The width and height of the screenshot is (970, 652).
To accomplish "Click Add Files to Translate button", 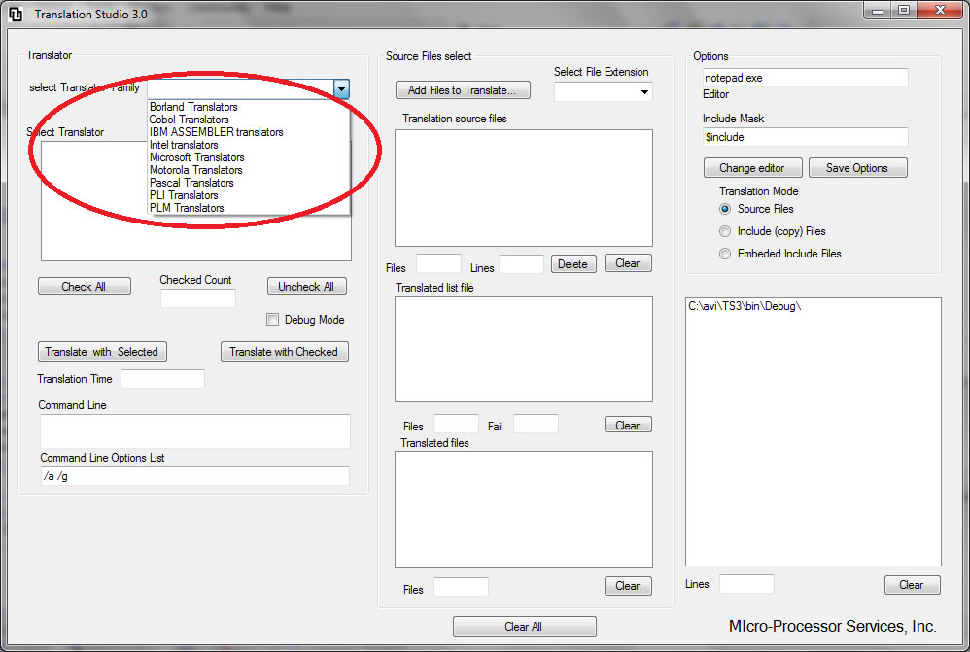I will (x=463, y=90).
